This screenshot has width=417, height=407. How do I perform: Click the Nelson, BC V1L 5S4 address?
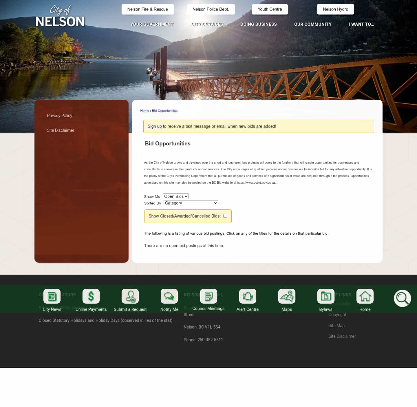tap(202, 327)
